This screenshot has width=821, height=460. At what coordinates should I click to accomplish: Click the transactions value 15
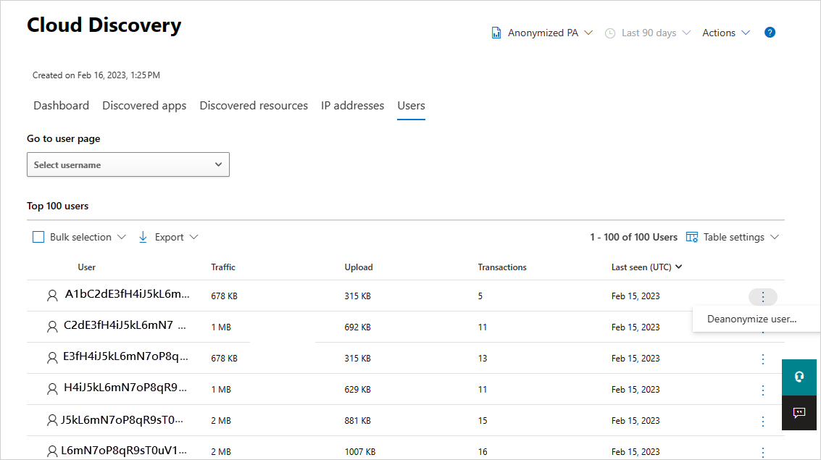pyautogui.click(x=482, y=421)
